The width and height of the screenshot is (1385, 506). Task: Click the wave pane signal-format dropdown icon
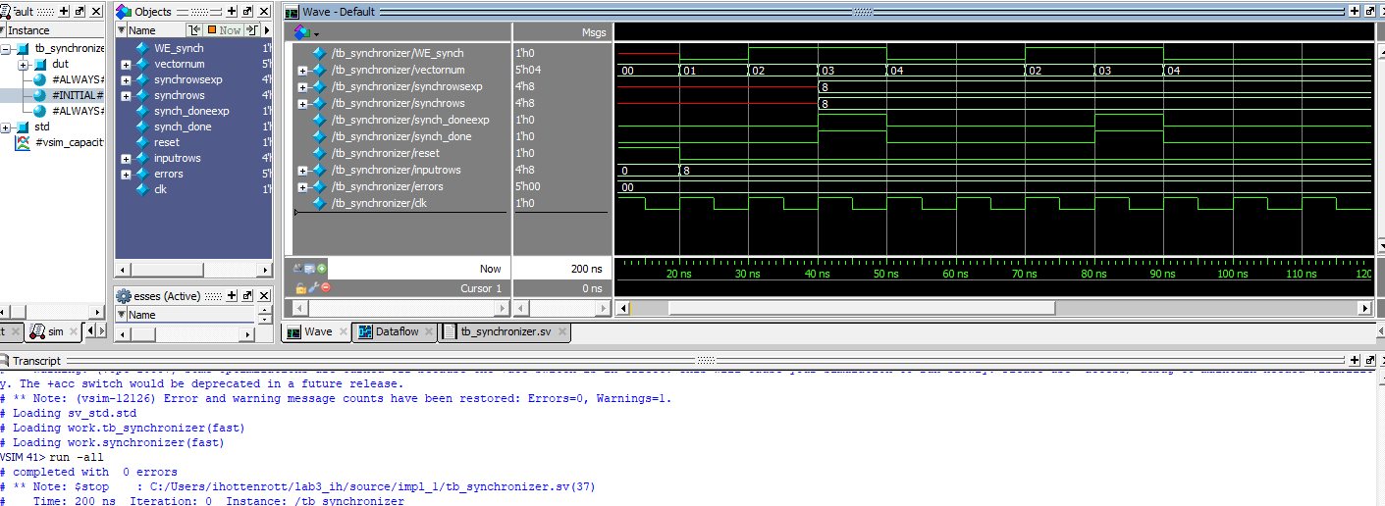pos(304,32)
